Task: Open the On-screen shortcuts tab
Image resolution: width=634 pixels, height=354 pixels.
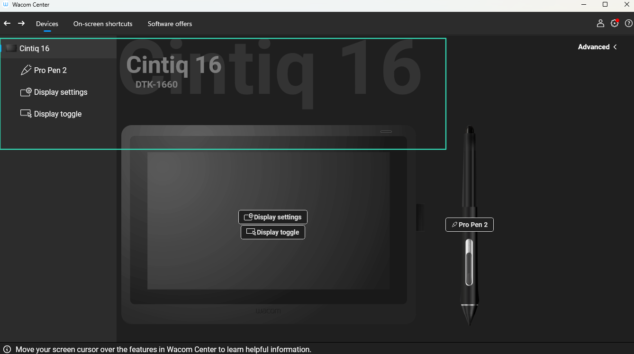Action: (103, 24)
